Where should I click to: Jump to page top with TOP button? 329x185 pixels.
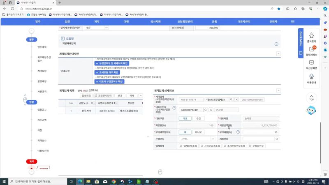tap(311, 97)
